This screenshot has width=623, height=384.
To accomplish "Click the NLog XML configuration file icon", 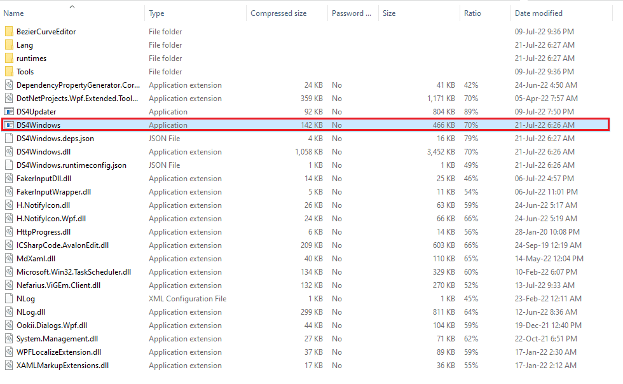I will click(x=9, y=299).
